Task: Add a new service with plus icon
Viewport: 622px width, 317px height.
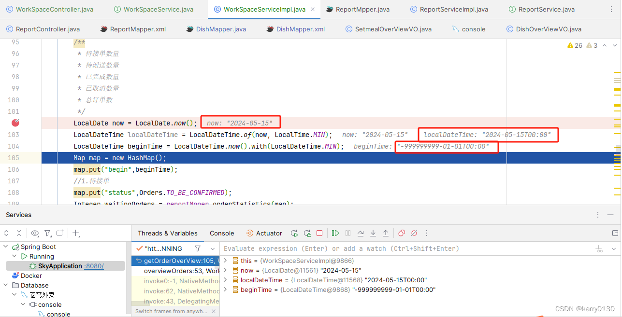Action: tap(76, 233)
